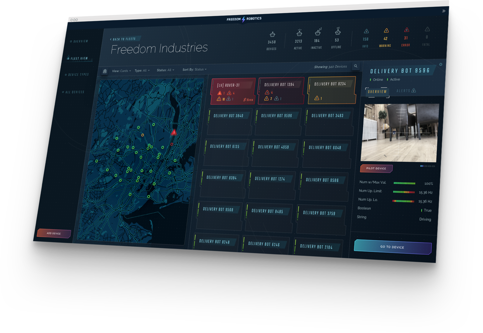Click the robot camera feed image
This screenshot has width=483, height=333.
pos(399,133)
